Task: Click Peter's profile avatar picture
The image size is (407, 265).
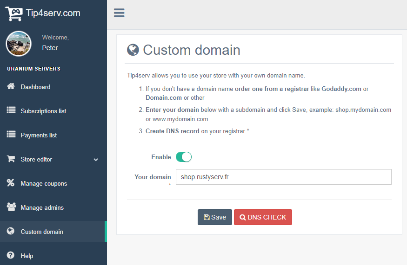Action: click(19, 43)
